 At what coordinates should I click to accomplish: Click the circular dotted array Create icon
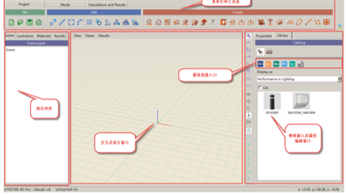tap(299, 22)
